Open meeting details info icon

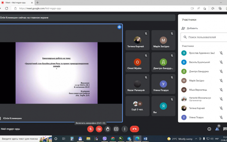pos(209,129)
